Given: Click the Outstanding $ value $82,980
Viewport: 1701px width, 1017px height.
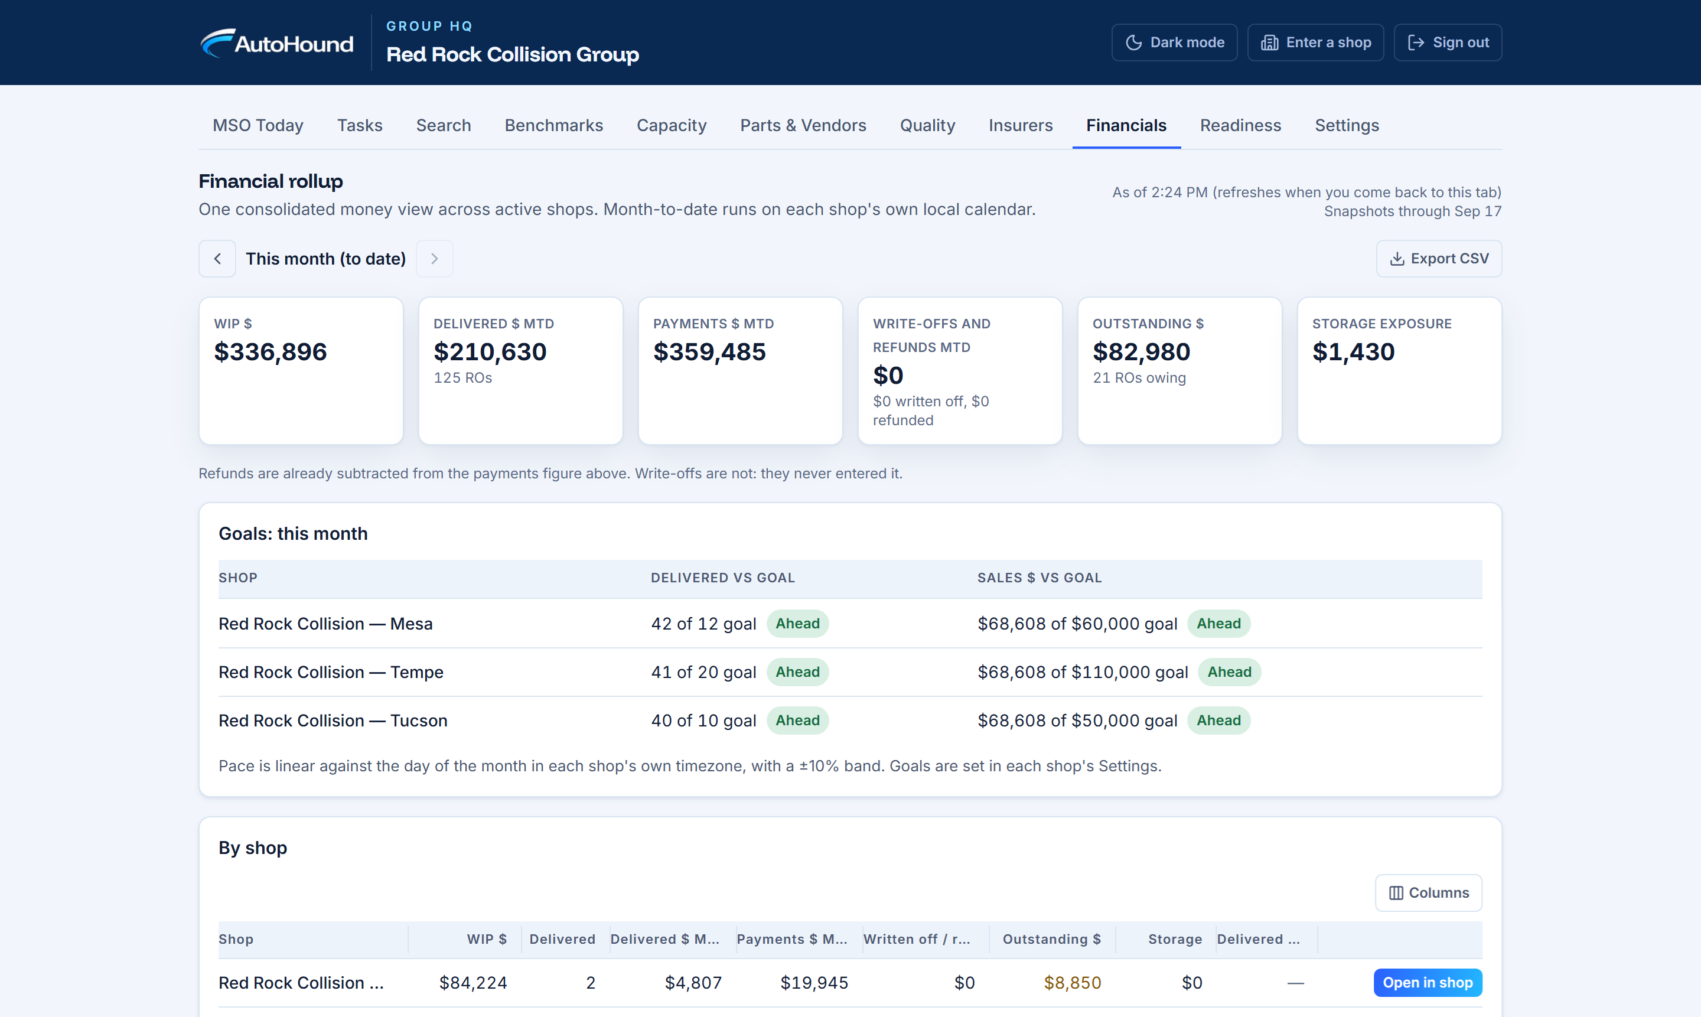Looking at the screenshot, I should tap(1141, 351).
